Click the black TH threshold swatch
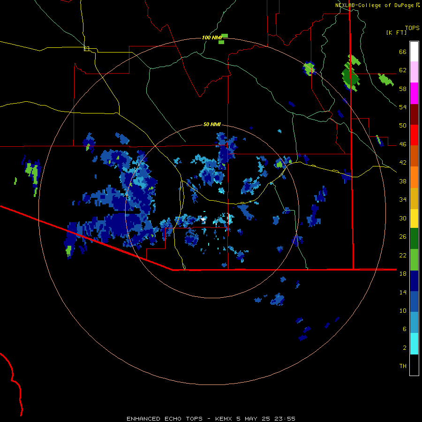The height and width of the screenshot is (422, 422). tap(414, 365)
